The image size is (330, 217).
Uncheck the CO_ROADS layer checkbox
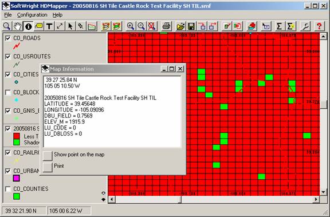tap(8, 38)
